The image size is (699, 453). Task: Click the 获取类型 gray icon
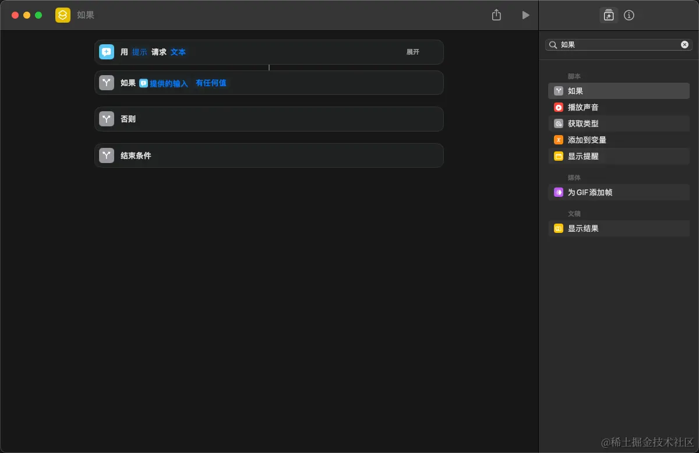(x=558, y=123)
